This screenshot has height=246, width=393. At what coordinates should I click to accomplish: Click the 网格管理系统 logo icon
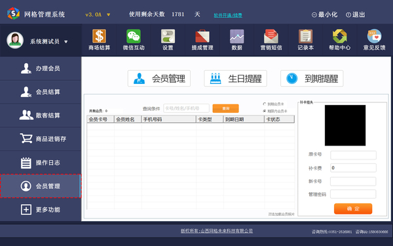(x=13, y=14)
